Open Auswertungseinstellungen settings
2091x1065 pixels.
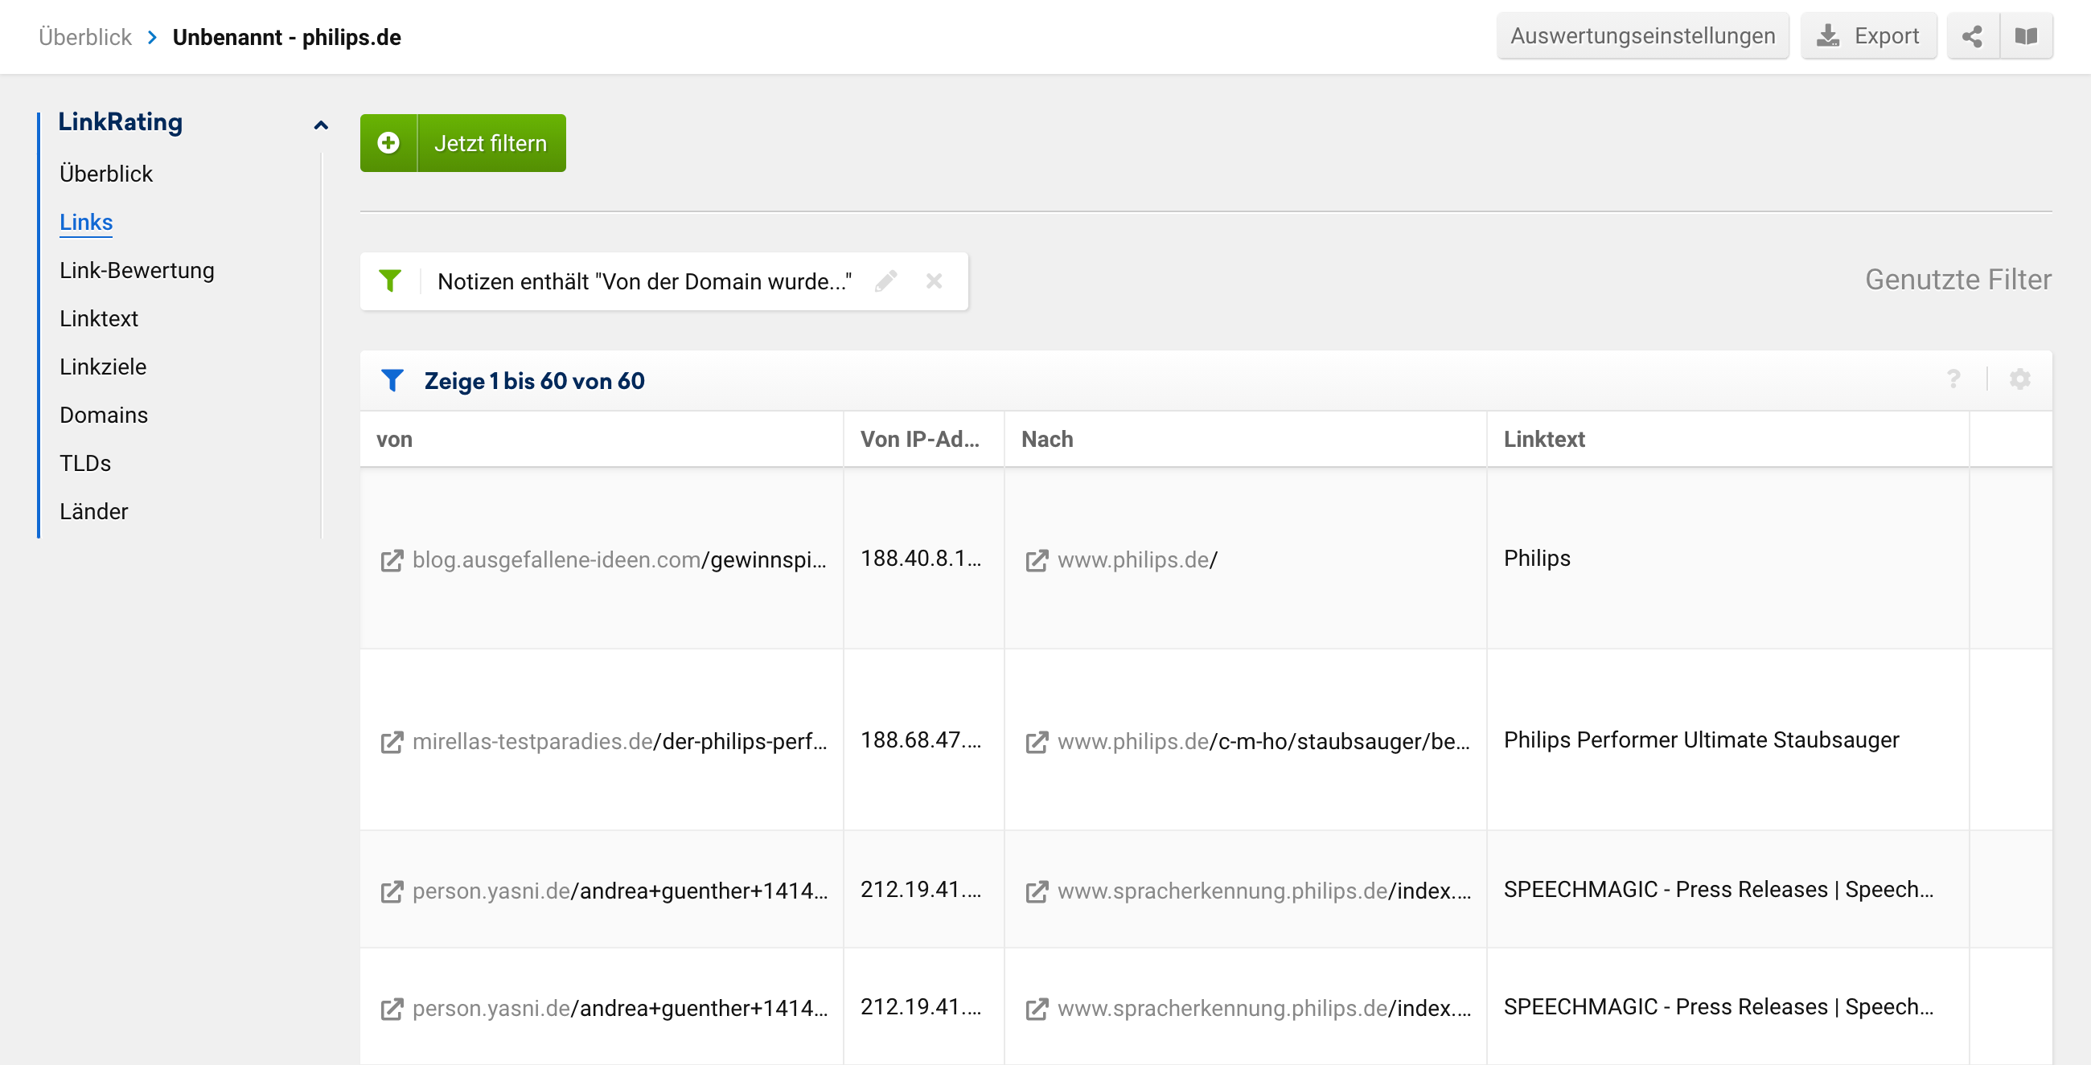pos(1642,36)
